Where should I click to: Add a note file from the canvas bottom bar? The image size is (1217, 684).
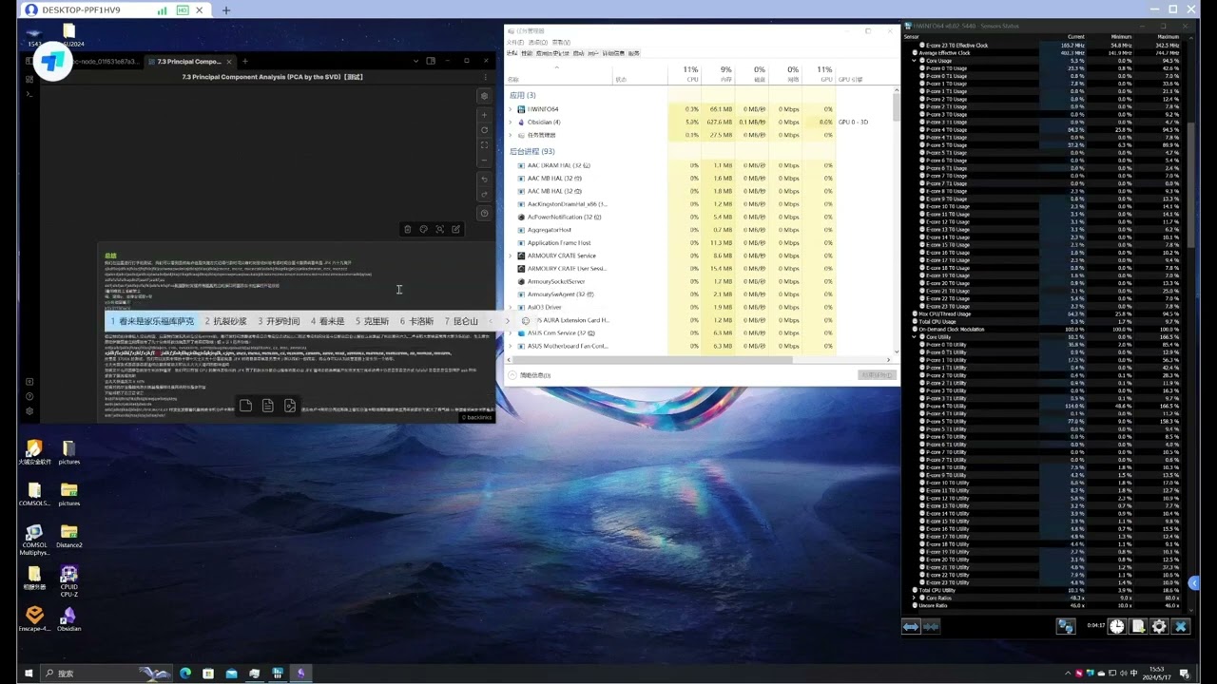click(267, 406)
